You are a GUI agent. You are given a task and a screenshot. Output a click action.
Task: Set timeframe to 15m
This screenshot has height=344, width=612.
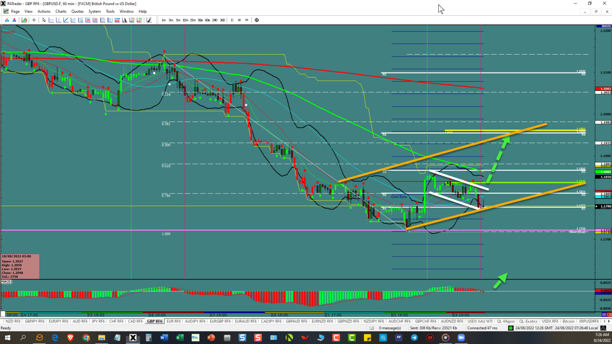pos(193,20)
